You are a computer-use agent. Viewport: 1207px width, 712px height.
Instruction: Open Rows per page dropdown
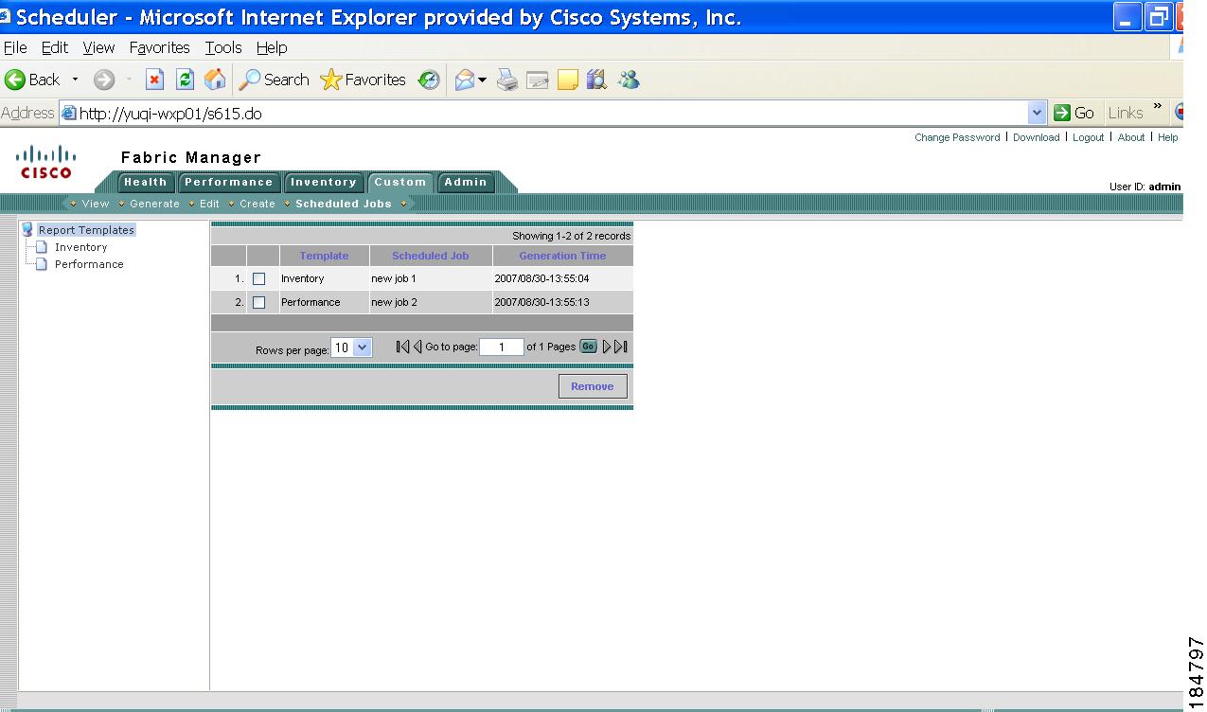[x=351, y=347]
